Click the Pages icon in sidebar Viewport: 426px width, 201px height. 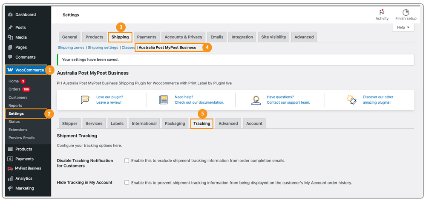(10, 48)
